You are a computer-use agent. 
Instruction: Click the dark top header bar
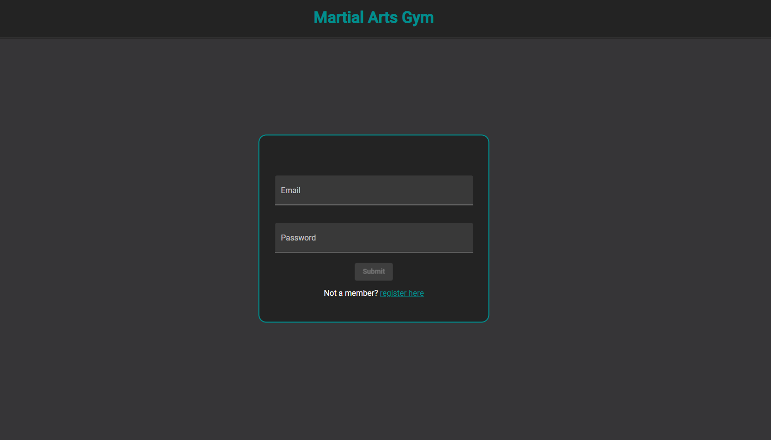click(x=148, y=18)
